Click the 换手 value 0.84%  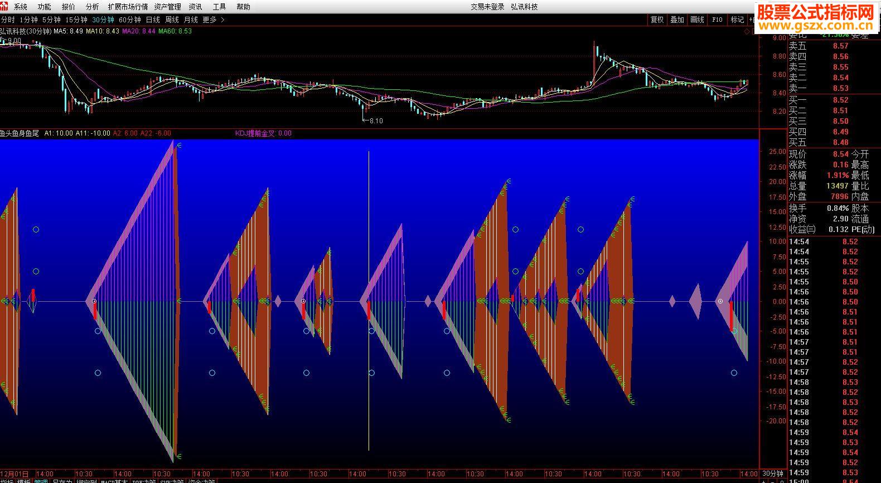(838, 208)
